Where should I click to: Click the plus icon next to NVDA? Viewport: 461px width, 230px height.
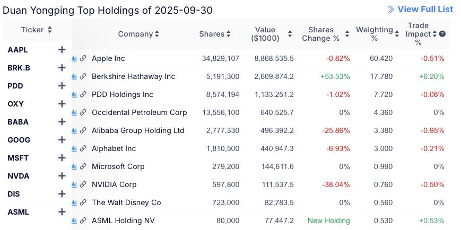tap(62, 176)
